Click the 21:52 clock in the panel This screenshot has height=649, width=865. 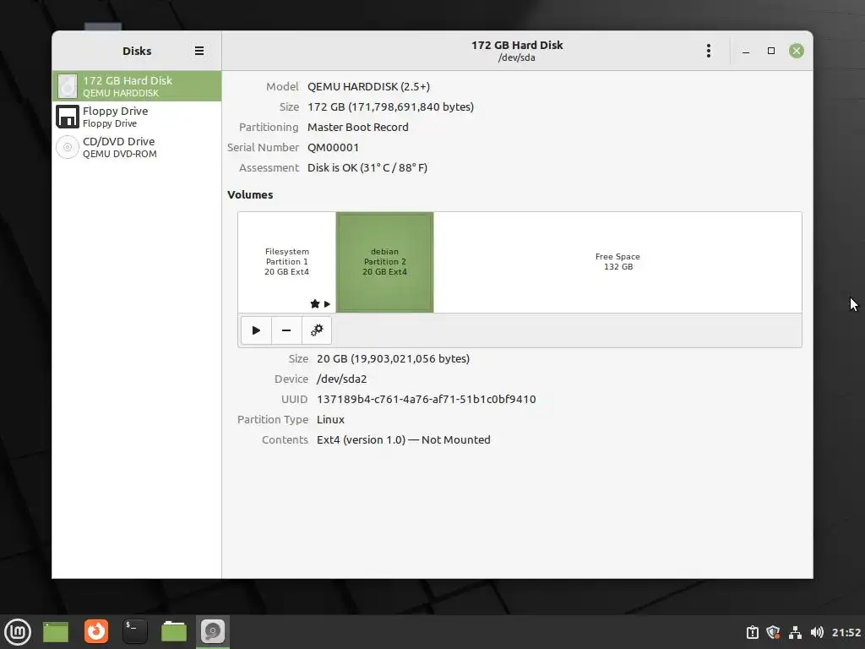pyautogui.click(x=846, y=632)
